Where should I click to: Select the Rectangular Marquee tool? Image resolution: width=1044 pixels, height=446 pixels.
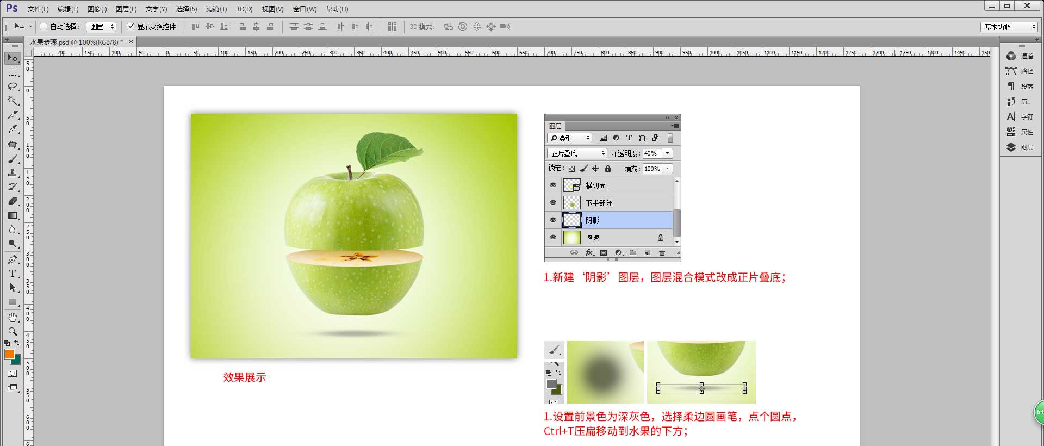pyautogui.click(x=13, y=72)
